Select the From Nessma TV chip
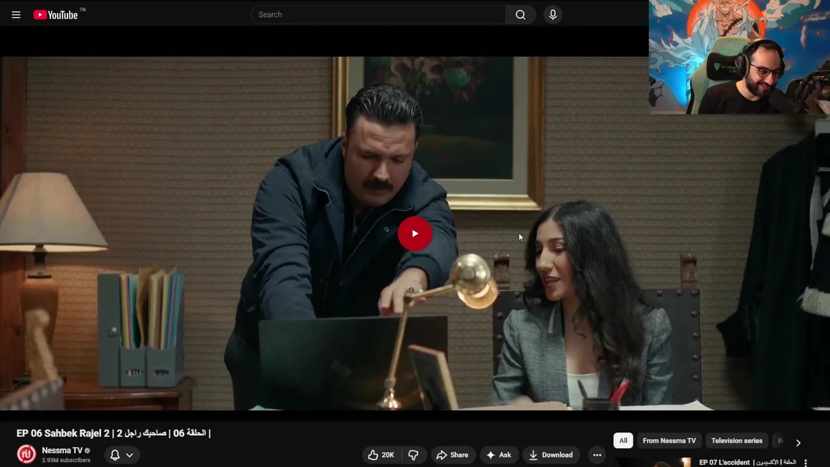The image size is (830, 467). pos(669,440)
